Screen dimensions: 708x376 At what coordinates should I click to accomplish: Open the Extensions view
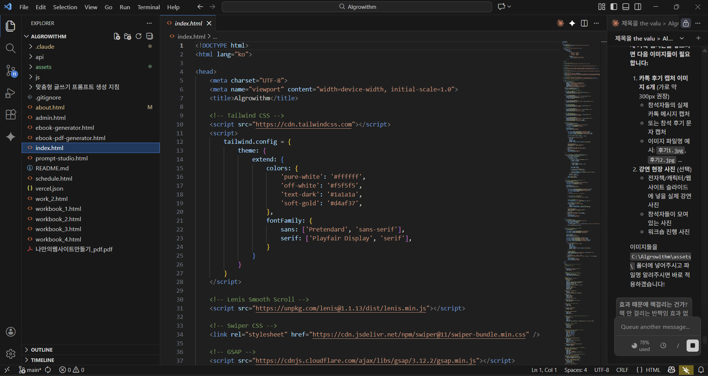[x=11, y=115]
